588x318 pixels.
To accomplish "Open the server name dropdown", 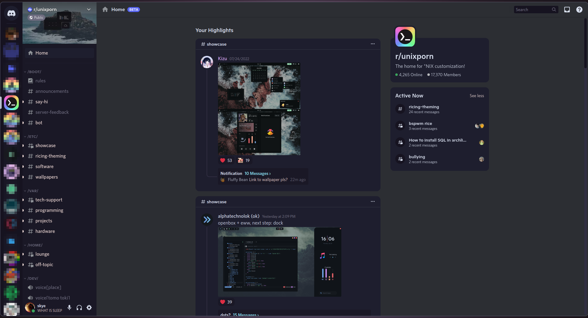I will click(x=89, y=9).
